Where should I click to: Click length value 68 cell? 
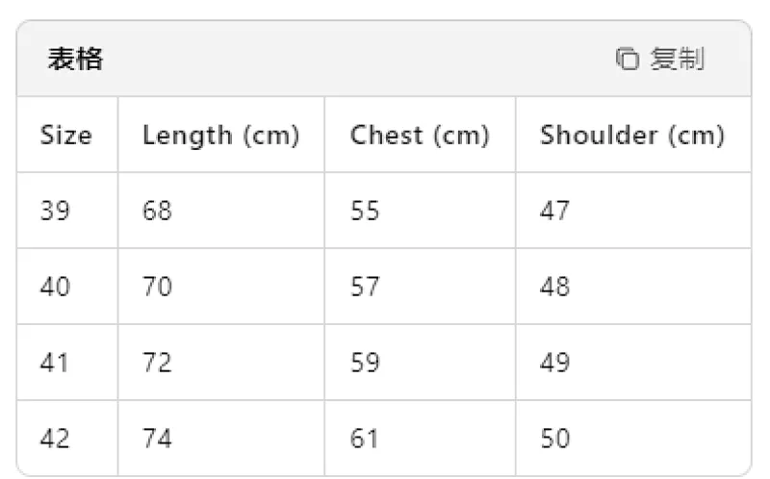coord(221,211)
